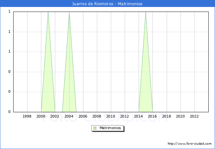
Task: Click the 2014 x-axis label
Action: point(139,116)
